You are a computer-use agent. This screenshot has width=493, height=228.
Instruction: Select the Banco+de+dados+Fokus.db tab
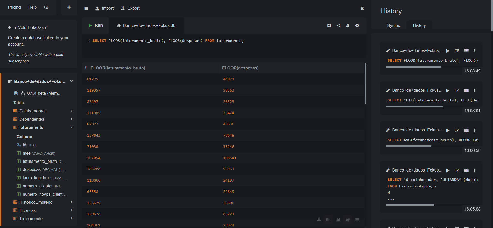pos(146,25)
